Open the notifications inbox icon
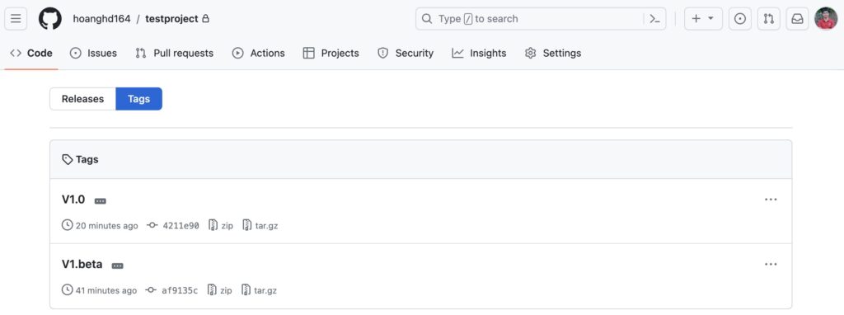Viewport: 844px width, 315px height. click(797, 19)
